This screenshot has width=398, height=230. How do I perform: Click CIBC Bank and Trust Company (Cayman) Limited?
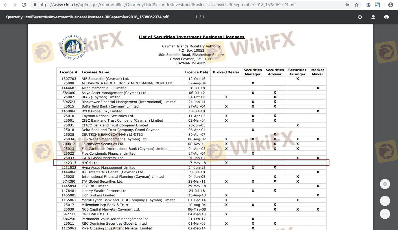click(122, 121)
